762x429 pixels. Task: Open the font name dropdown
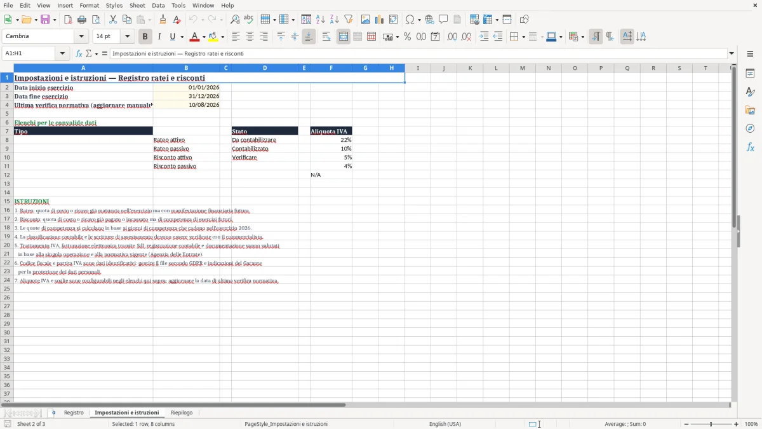click(x=81, y=37)
